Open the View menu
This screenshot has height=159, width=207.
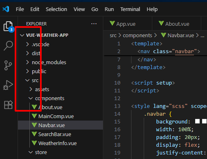(x=79, y=9)
